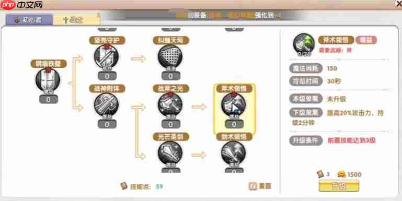Viewport: 402px width, 201px height.
Task: Click the 剑术领悟 skill name label
Action: pos(234,137)
